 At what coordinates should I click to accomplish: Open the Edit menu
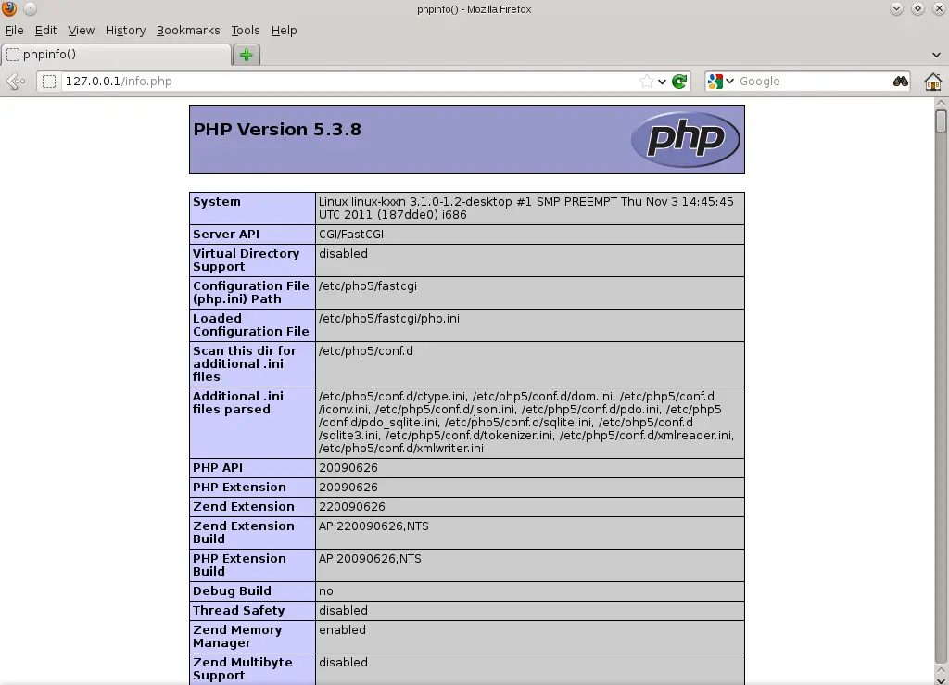click(45, 31)
